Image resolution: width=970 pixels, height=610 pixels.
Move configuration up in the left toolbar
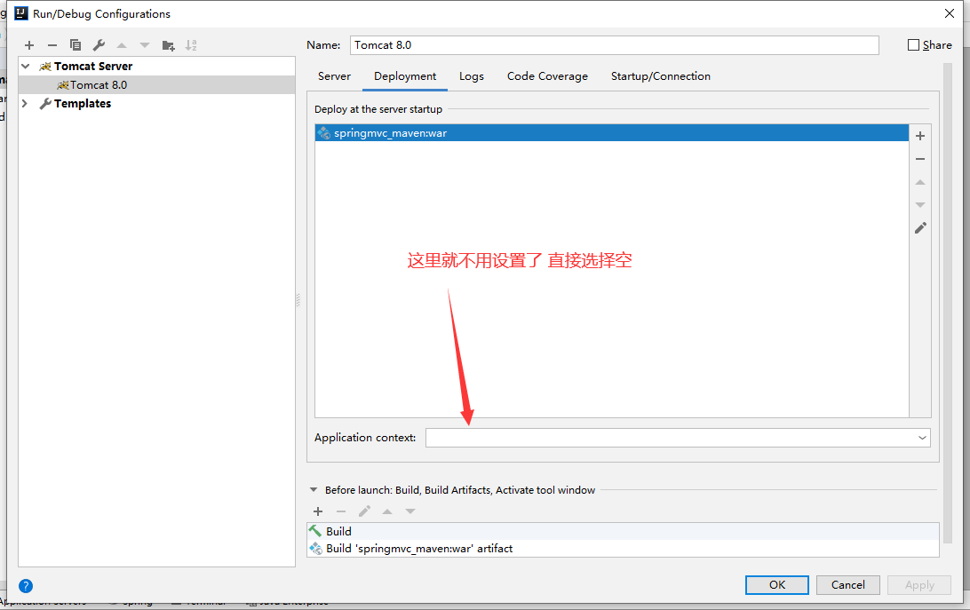(122, 45)
